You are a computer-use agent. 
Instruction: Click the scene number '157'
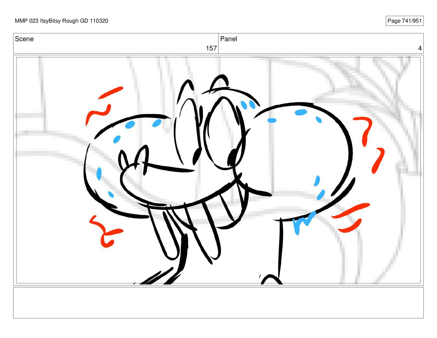(x=211, y=48)
